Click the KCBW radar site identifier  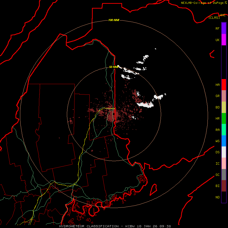[130, 226]
